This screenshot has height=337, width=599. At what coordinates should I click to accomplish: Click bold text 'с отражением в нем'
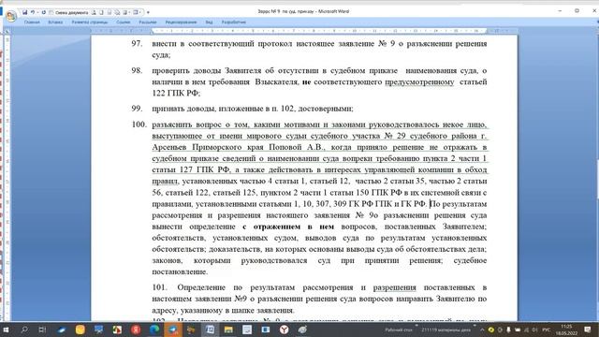pos(288,227)
